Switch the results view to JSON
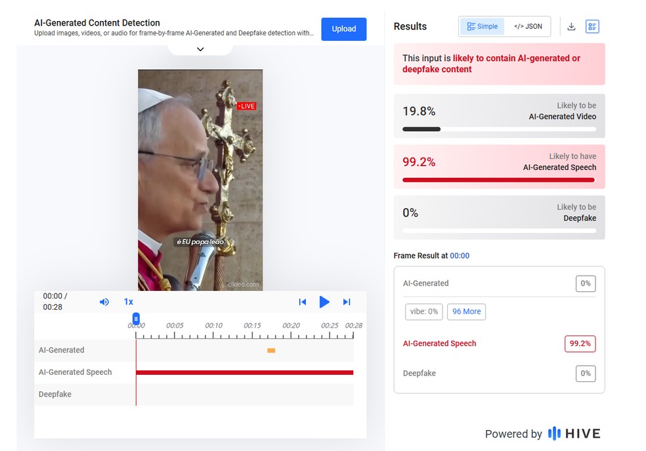Viewport: 646px width, 451px height. pos(528,26)
